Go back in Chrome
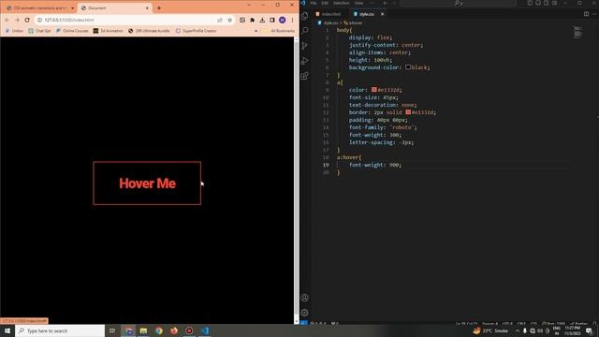Viewport: 599px width, 337px height. coord(7,20)
